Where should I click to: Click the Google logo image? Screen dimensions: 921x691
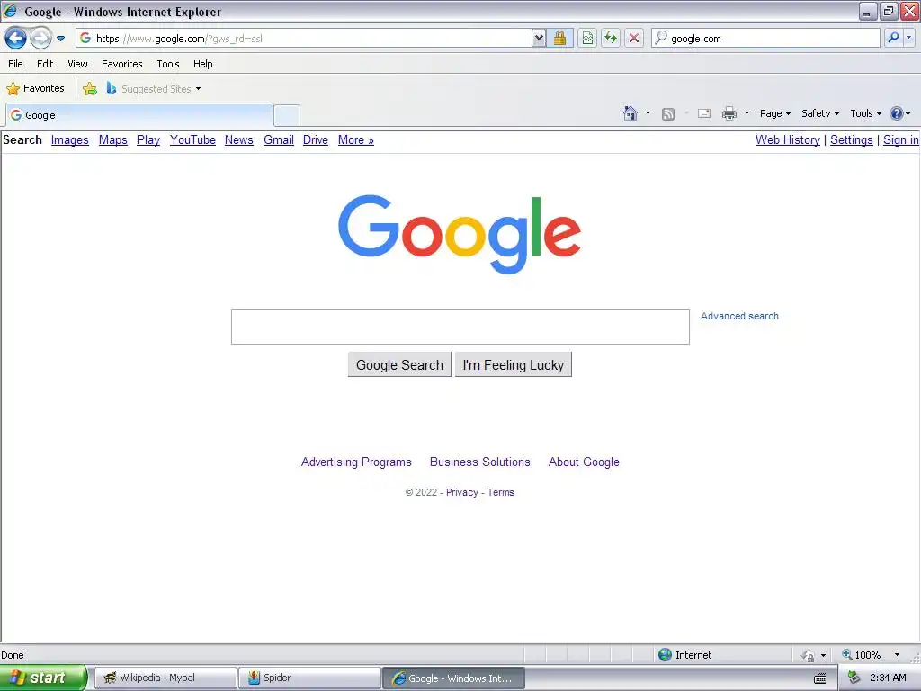tap(460, 234)
